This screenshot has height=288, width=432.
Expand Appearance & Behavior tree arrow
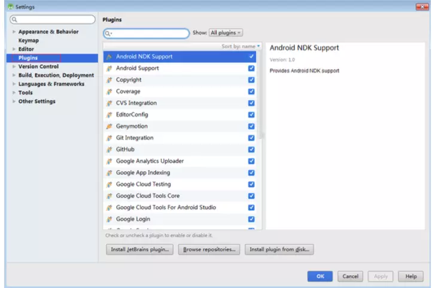tap(14, 32)
